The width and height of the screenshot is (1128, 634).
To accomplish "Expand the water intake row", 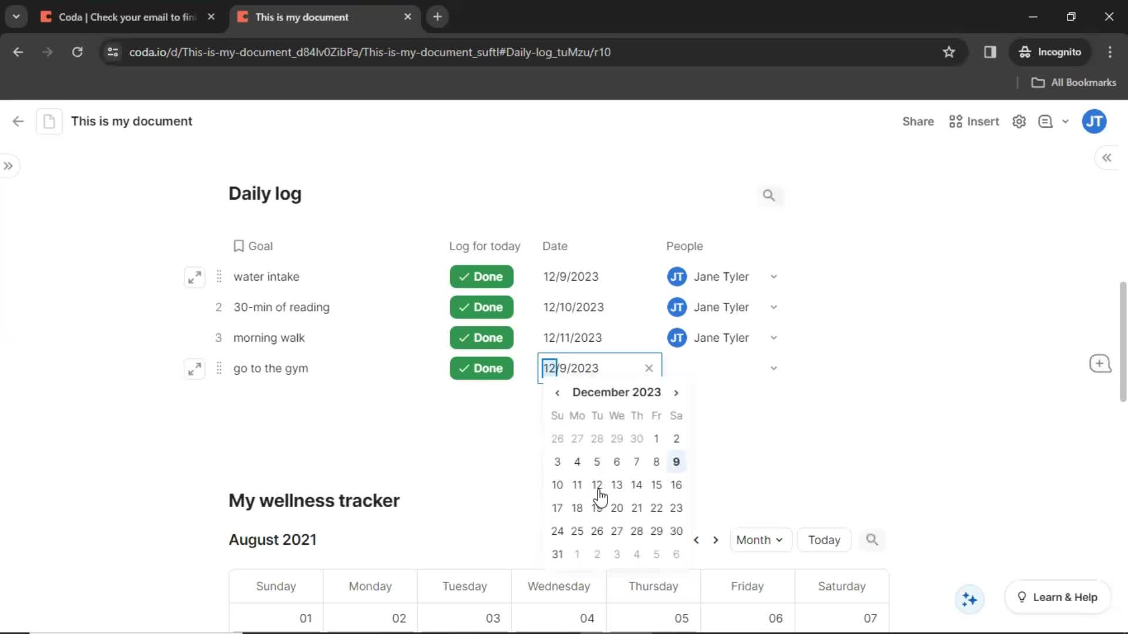I will 194,277.
